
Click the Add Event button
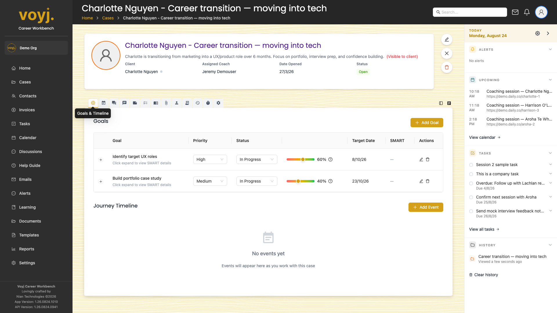[x=426, y=207]
